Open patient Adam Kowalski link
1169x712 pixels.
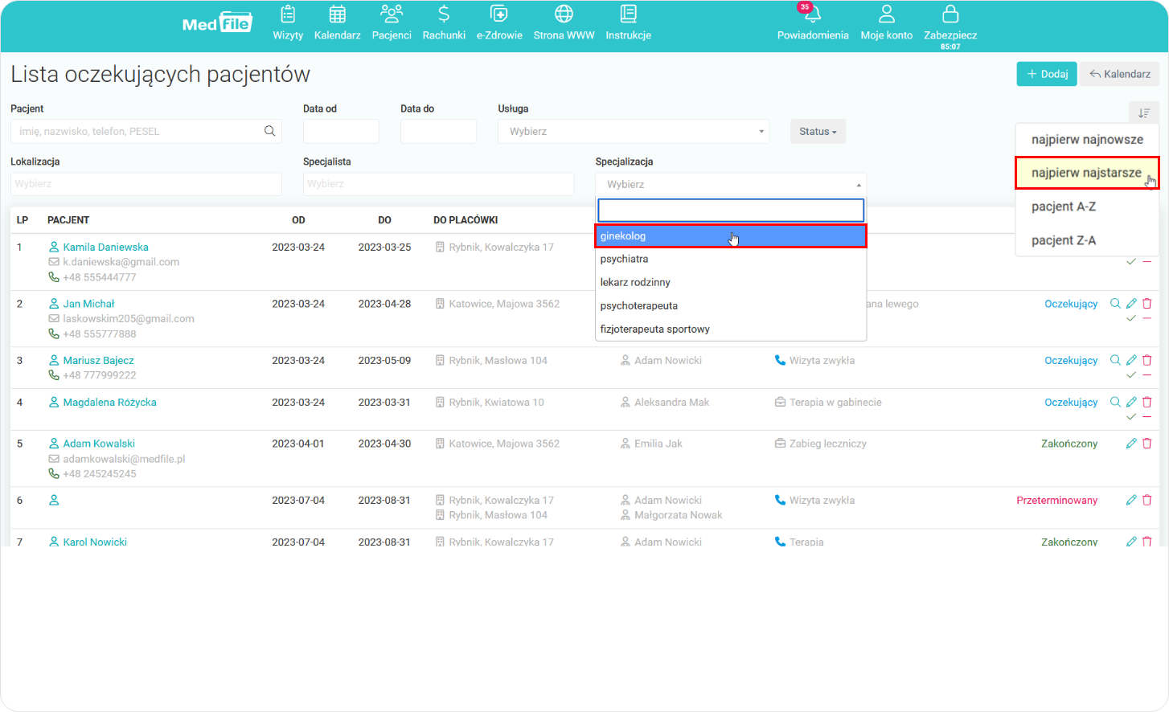click(99, 444)
